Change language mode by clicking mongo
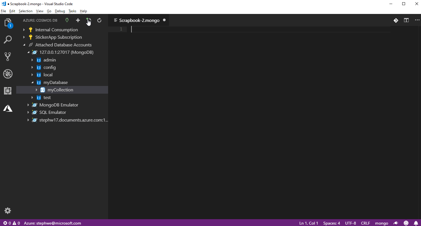421x226 pixels. tap(381, 223)
